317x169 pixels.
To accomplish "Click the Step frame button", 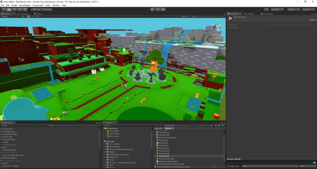I will tap(163, 10).
